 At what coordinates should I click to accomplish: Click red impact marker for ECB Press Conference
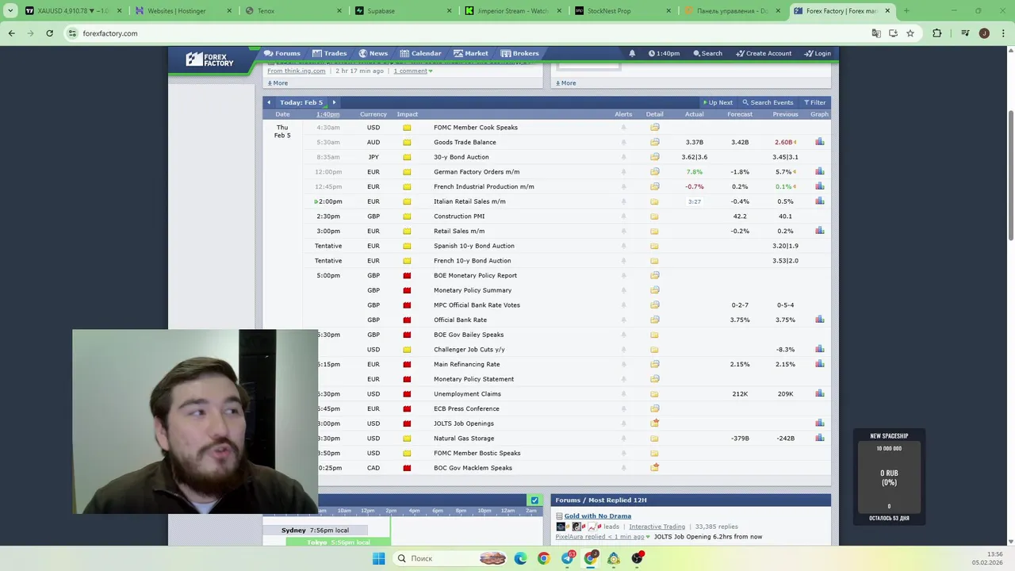[407, 408]
